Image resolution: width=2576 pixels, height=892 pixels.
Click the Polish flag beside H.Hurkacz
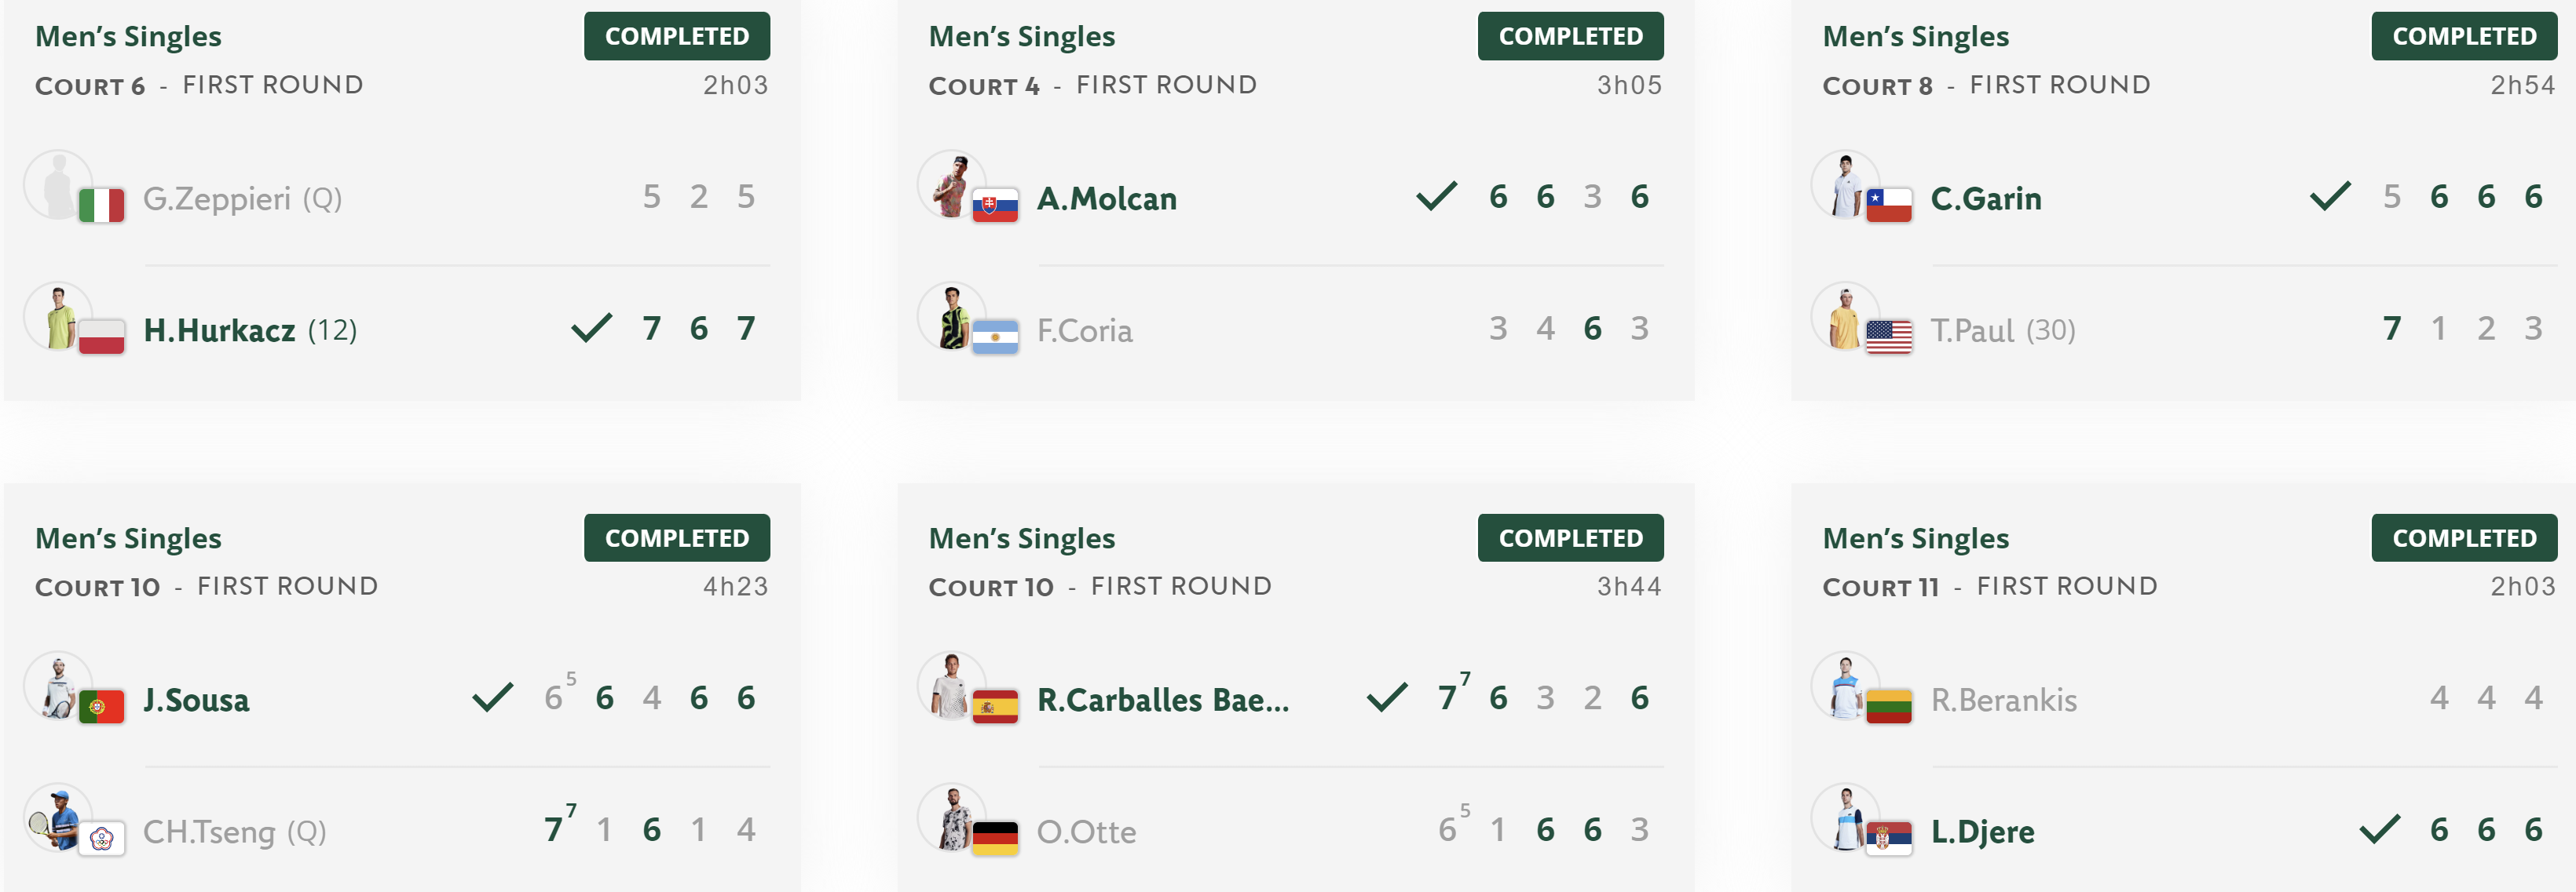(101, 337)
